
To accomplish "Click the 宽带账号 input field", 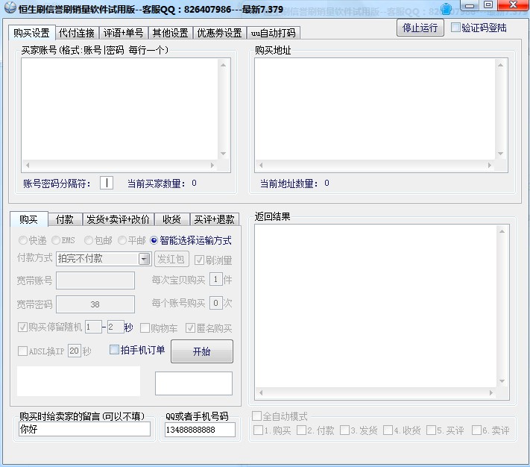I will click(x=95, y=280).
